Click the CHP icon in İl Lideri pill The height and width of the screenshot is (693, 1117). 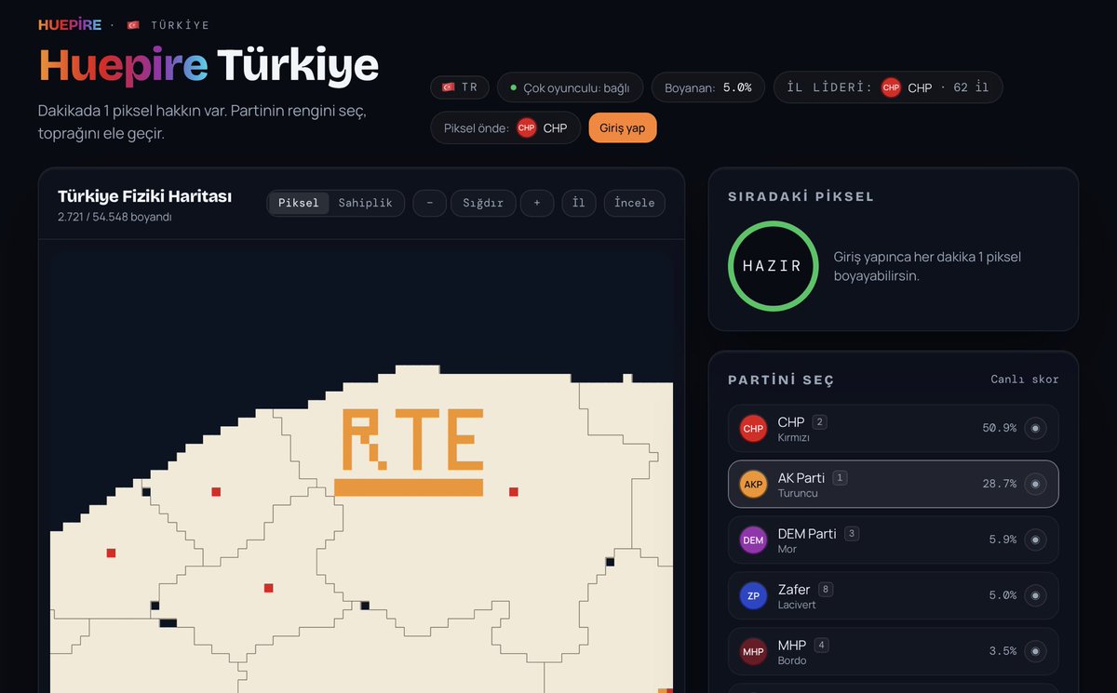(891, 87)
